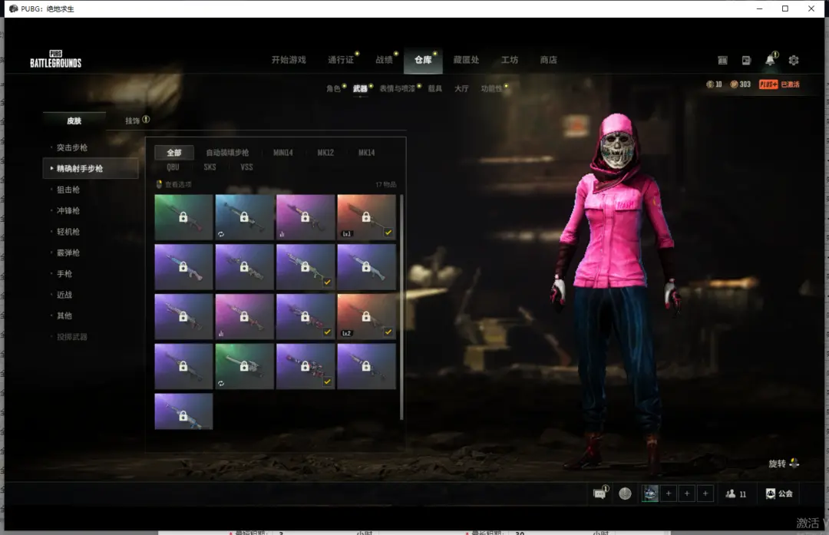Open the 通行证 pass tab
Viewport: 829px width, 535px height.
(x=341, y=60)
